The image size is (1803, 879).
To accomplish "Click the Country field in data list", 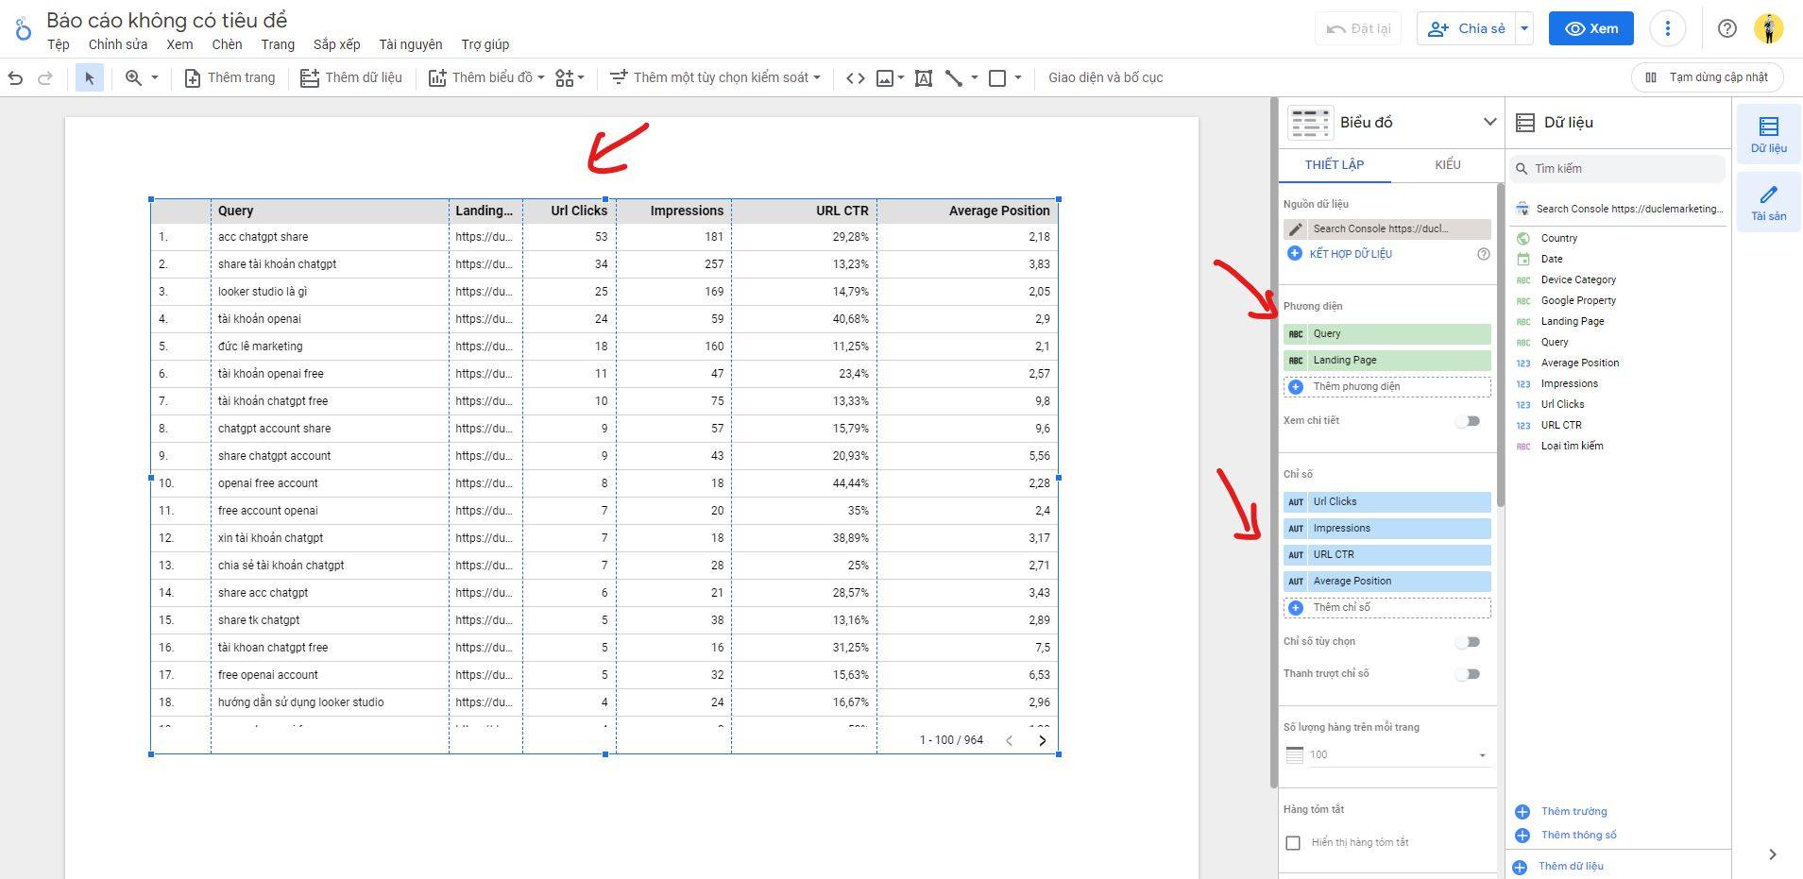I will pos(1558,239).
